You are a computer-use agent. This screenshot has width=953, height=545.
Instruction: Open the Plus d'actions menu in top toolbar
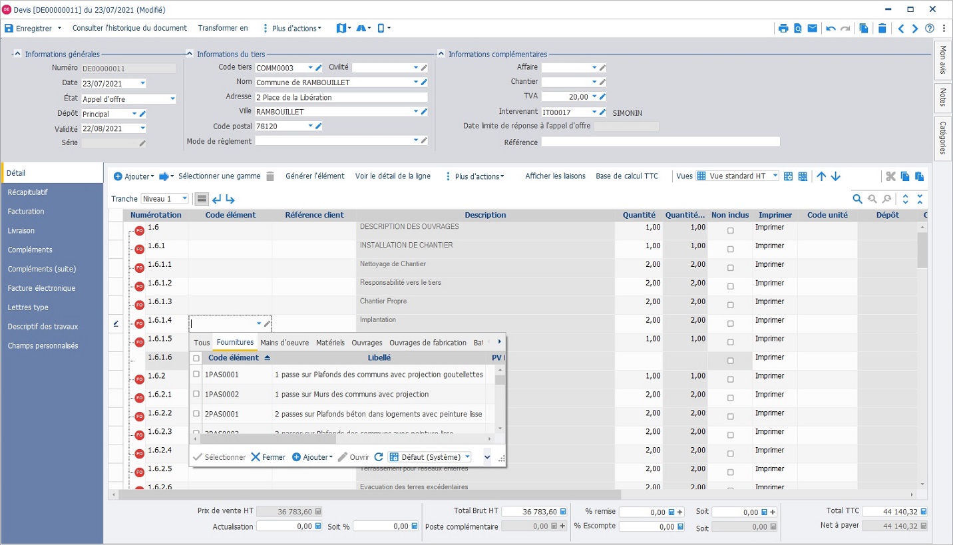point(293,29)
